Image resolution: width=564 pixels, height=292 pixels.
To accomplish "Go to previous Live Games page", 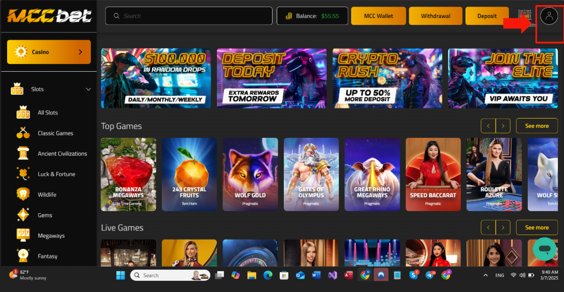I will click(x=488, y=227).
